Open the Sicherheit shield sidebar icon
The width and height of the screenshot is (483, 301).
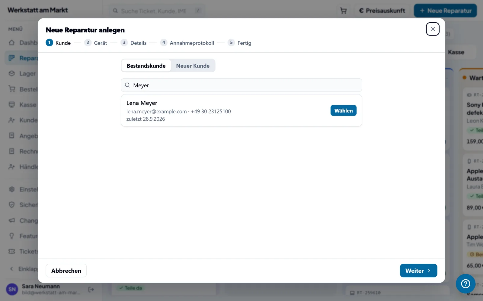(x=12, y=205)
